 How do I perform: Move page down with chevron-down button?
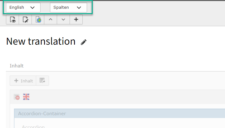63,20
